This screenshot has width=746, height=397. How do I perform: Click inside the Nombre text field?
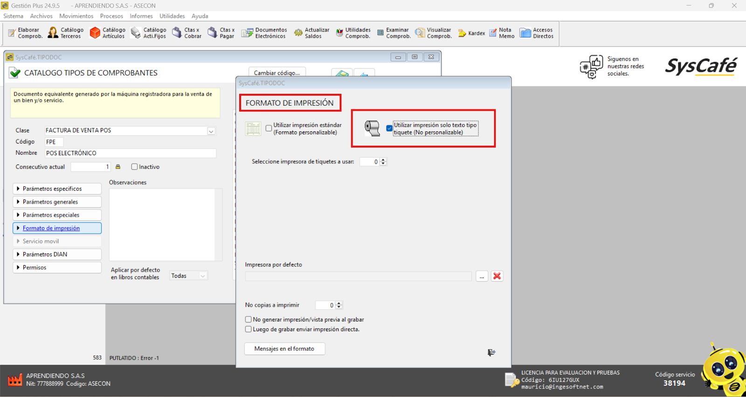pos(130,153)
